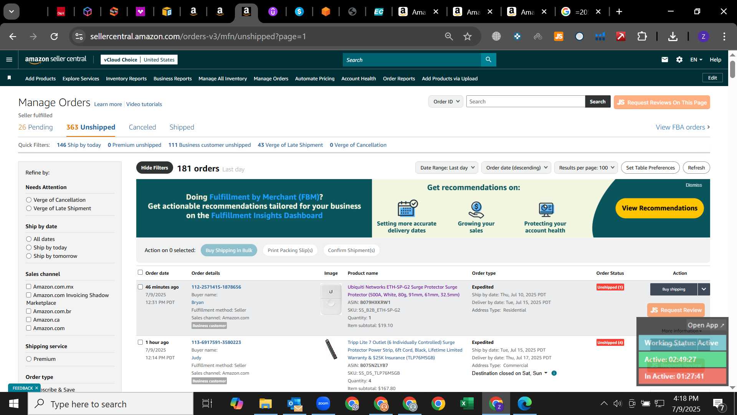Check the Amazon.com.mx sales channel box
Image resolution: width=737 pixels, height=415 pixels.
28,286
